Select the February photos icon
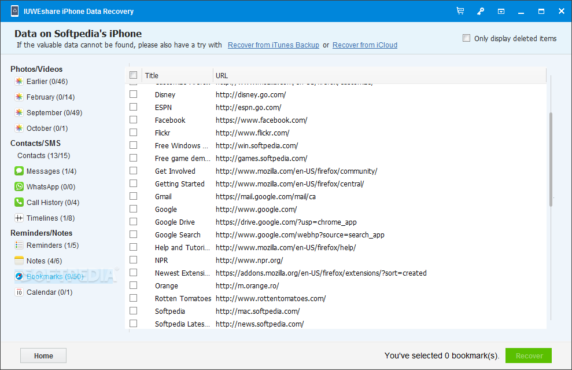Image resolution: width=572 pixels, height=370 pixels. [19, 97]
